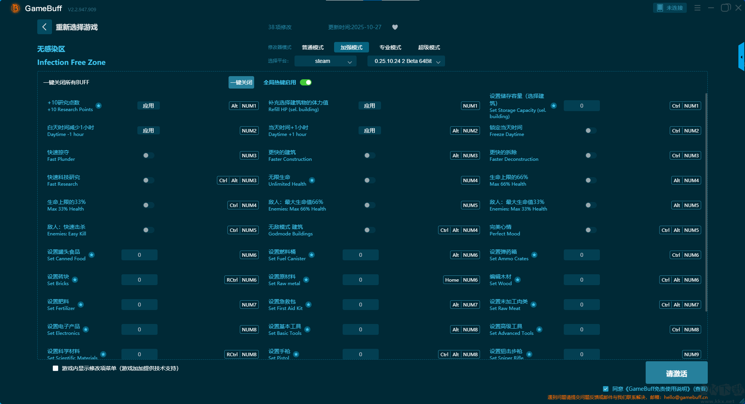Open the game version dropdown
This screenshot has height=404, width=745.
click(406, 61)
